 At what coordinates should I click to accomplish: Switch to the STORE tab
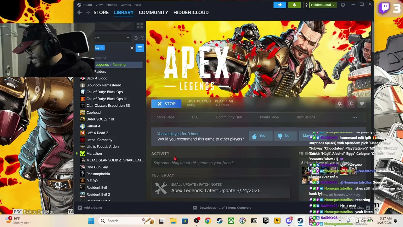pos(101,12)
